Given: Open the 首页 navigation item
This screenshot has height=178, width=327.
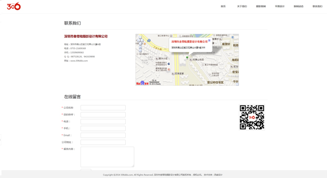Looking at the screenshot, I should (223, 6).
